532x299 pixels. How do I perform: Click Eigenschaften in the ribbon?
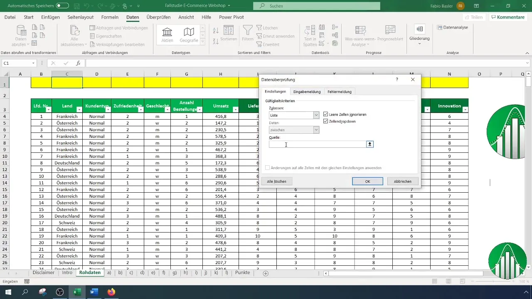pos(106,36)
